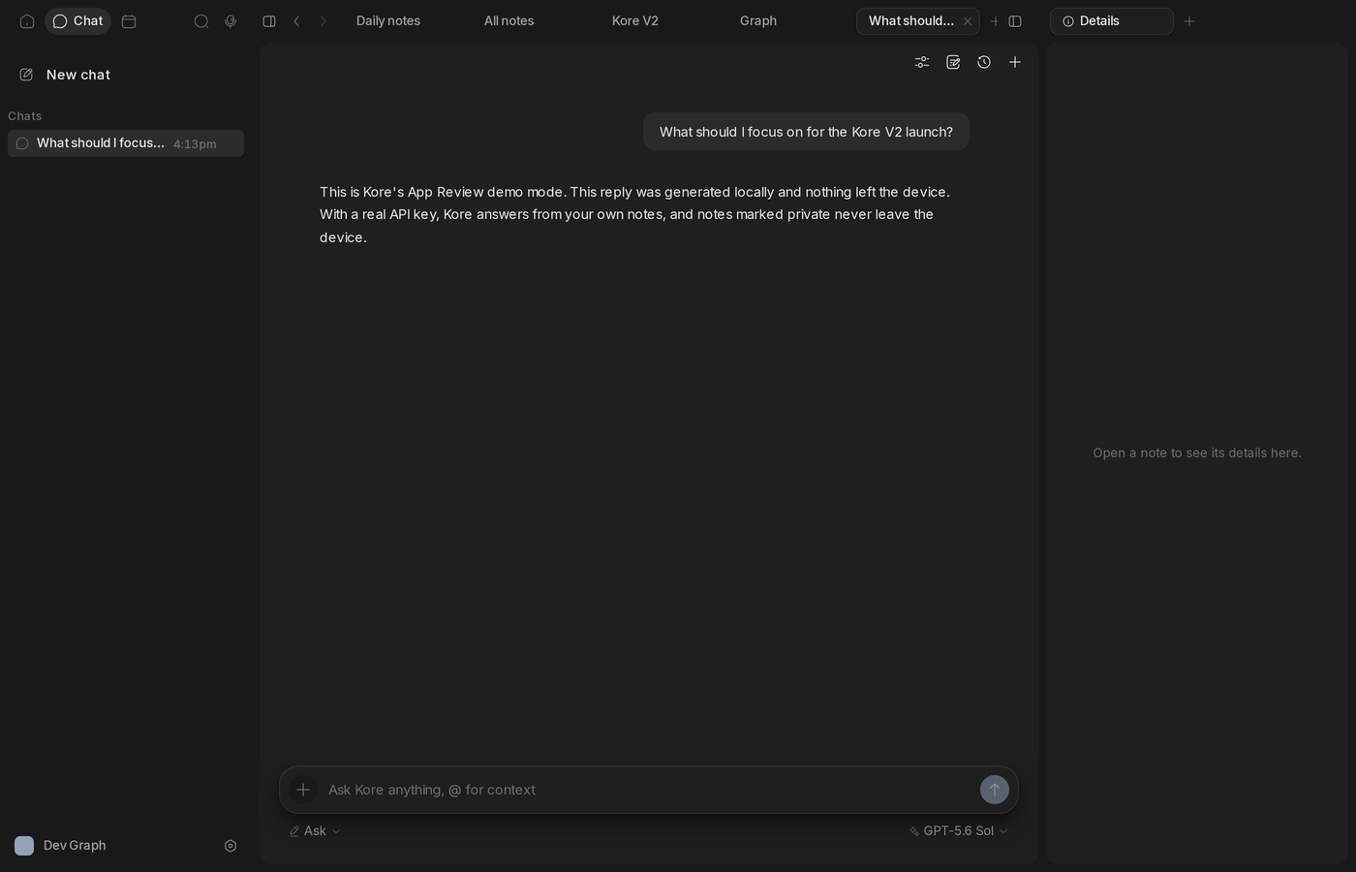The image size is (1356, 872).
Task: Start new chat with header plus icon
Action: click(1015, 62)
